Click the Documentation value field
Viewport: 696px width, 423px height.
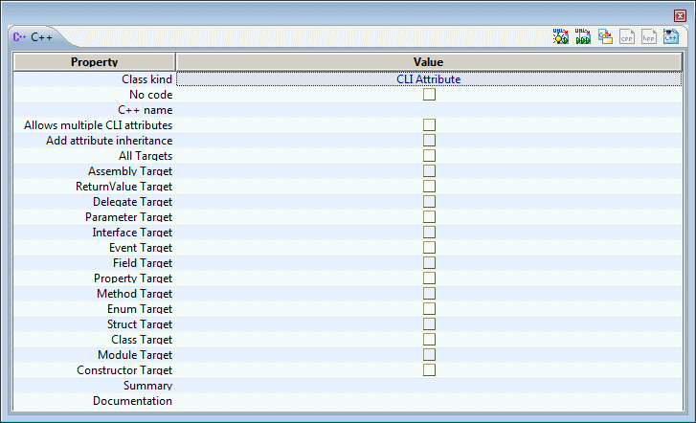429,401
